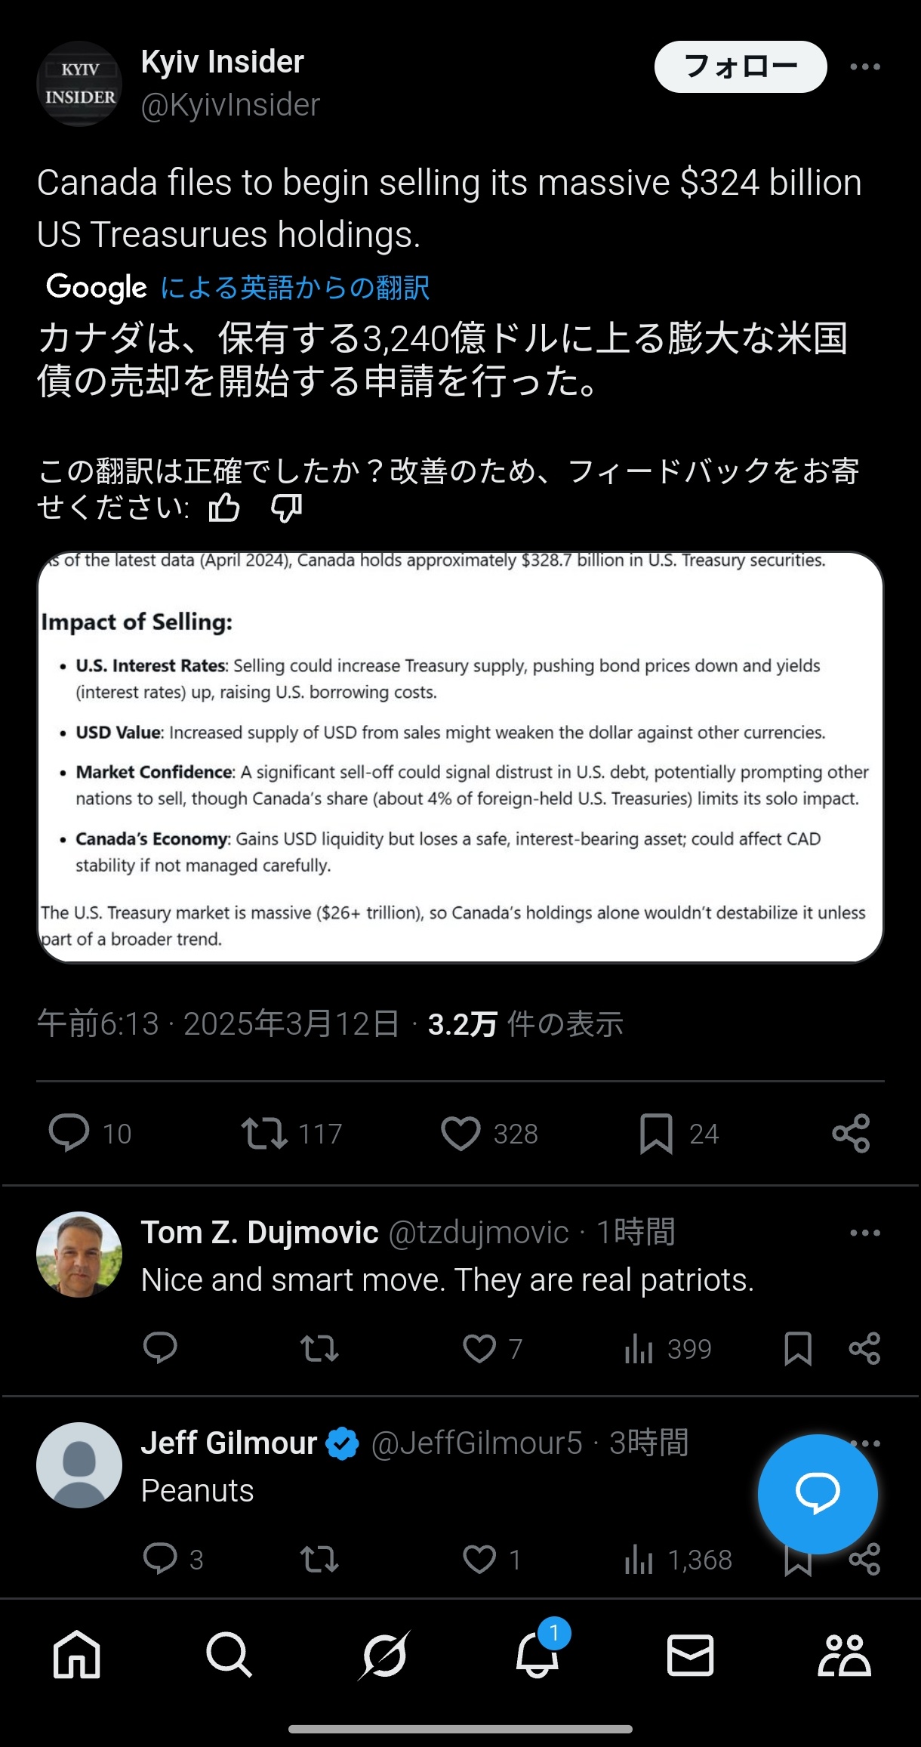This screenshot has width=921, height=1747.
Task: Like the main post with 328 likes
Action: click(x=461, y=1134)
